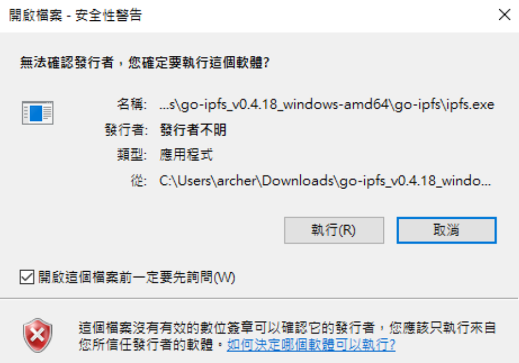The width and height of the screenshot is (519, 363).
Task: Click the 執行(R) button to run ipfs.exe
Action: (x=334, y=230)
